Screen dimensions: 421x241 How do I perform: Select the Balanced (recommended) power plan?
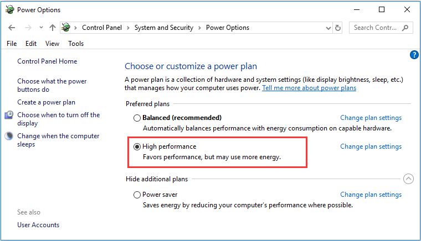click(x=137, y=118)
